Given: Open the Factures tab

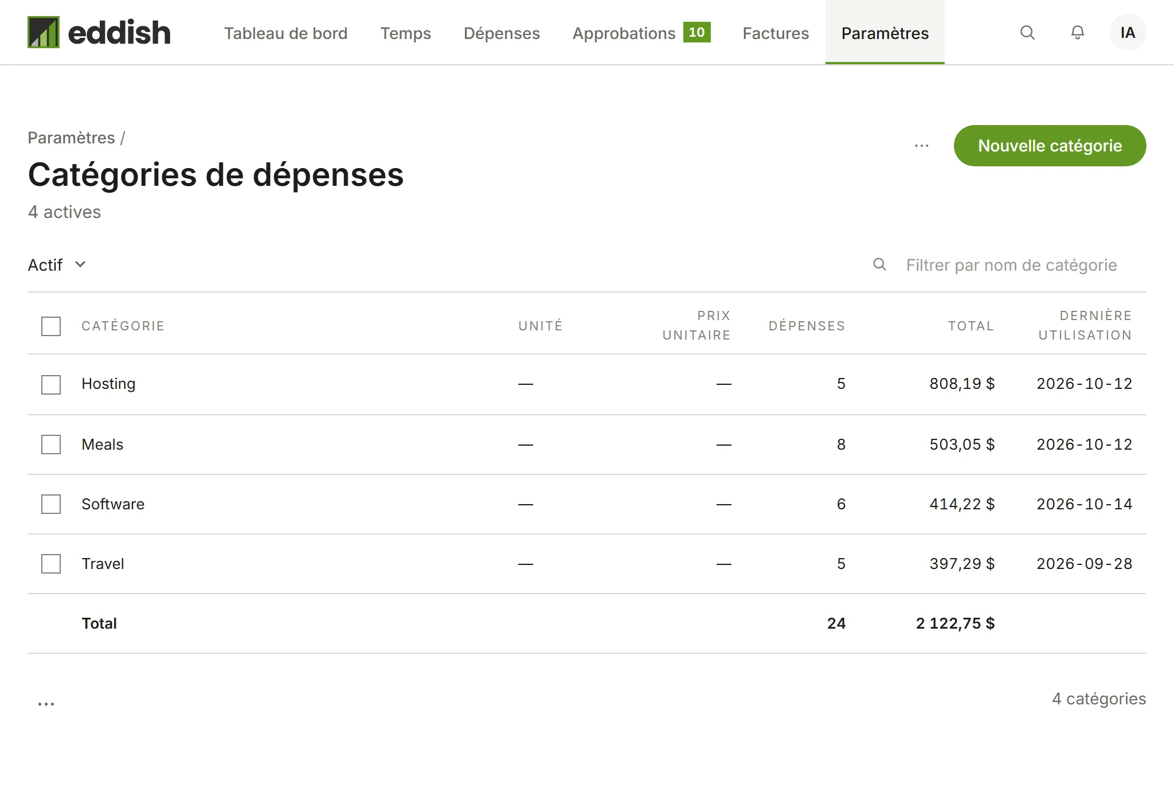Looking at the screenshot, I should [776, 33].
